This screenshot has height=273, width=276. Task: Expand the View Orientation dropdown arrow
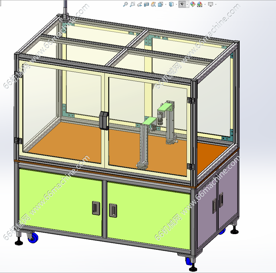(165, 4)
